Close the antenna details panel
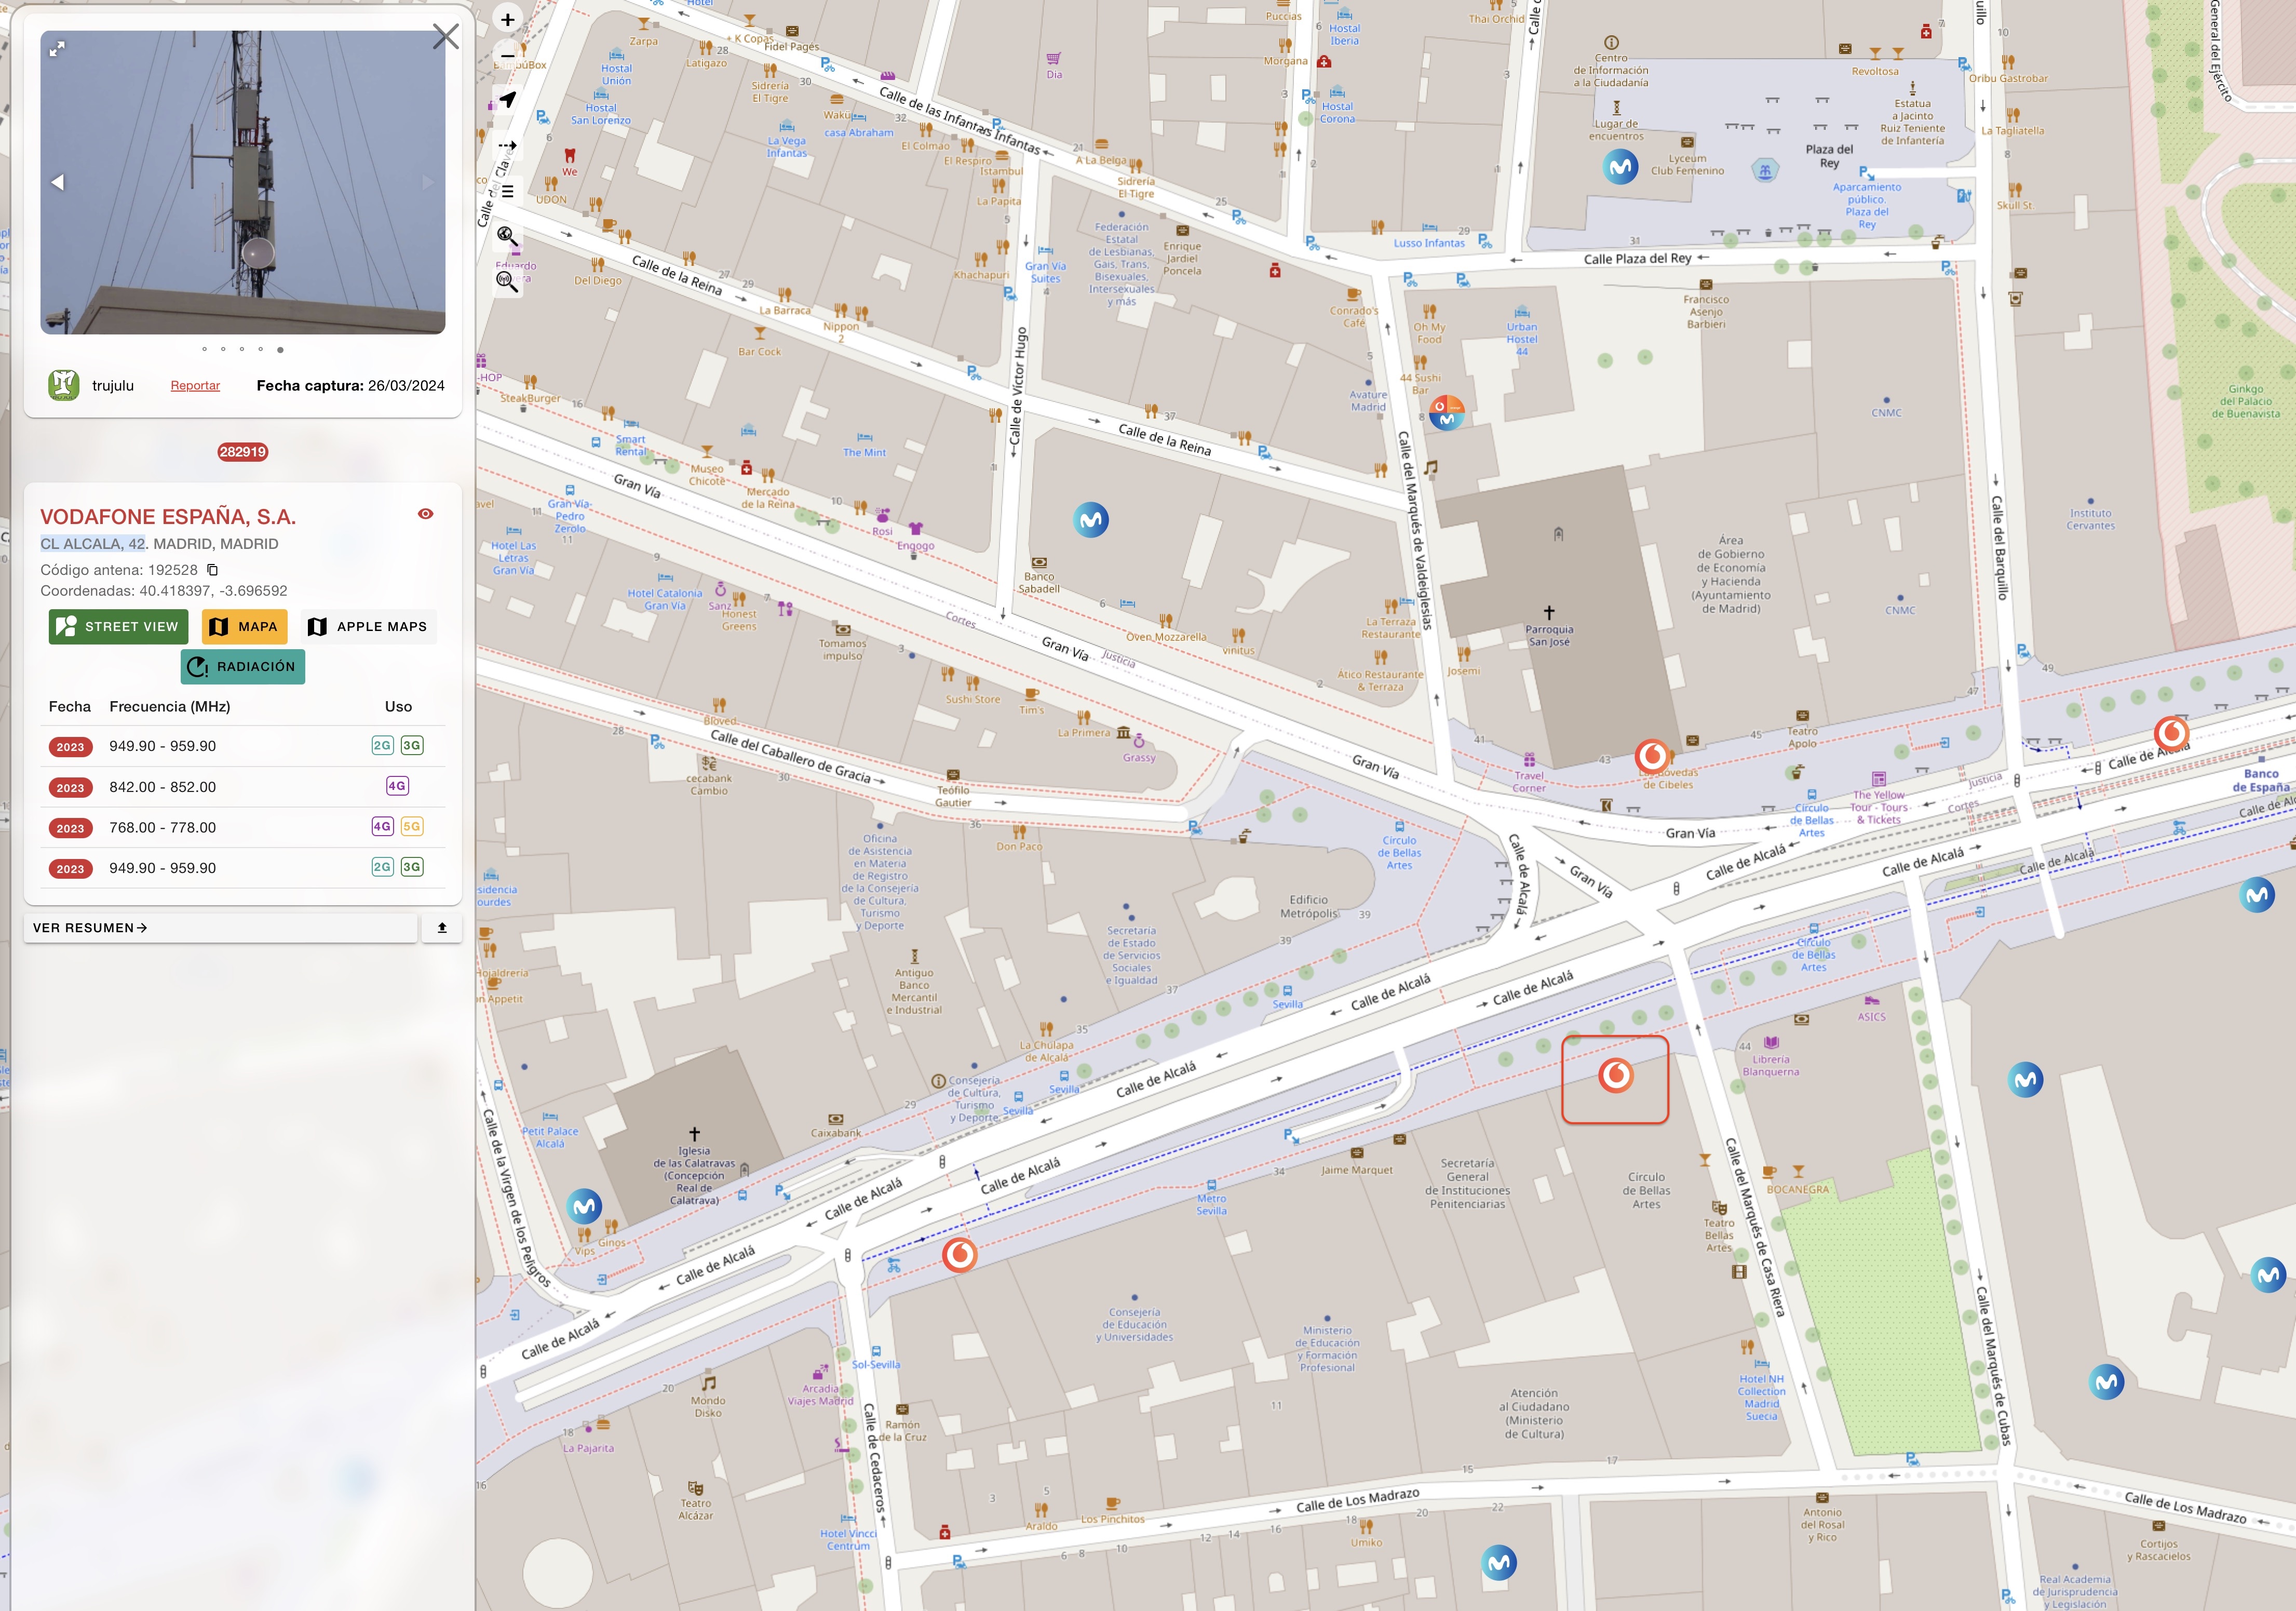 446,37
